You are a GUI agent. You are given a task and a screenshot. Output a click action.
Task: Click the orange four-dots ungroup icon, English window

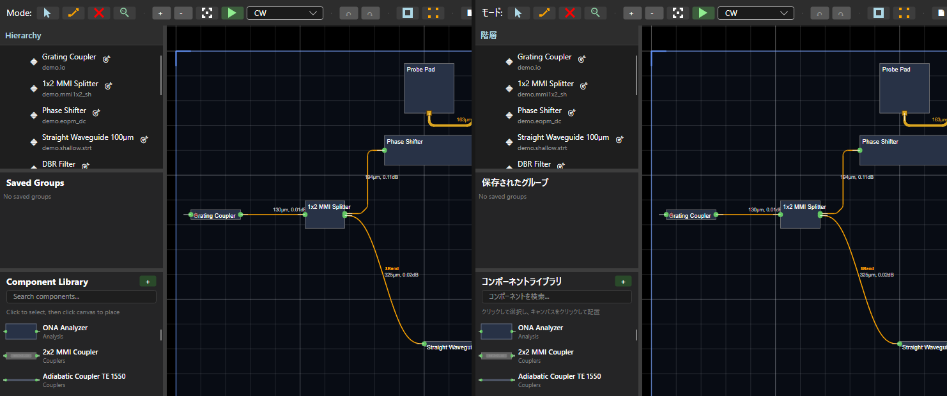(433, 13)
